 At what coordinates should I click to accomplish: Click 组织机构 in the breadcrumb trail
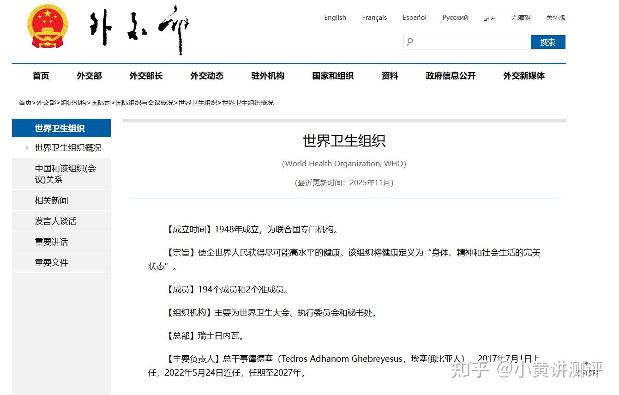pyautogui.click(x=74, y=103)
